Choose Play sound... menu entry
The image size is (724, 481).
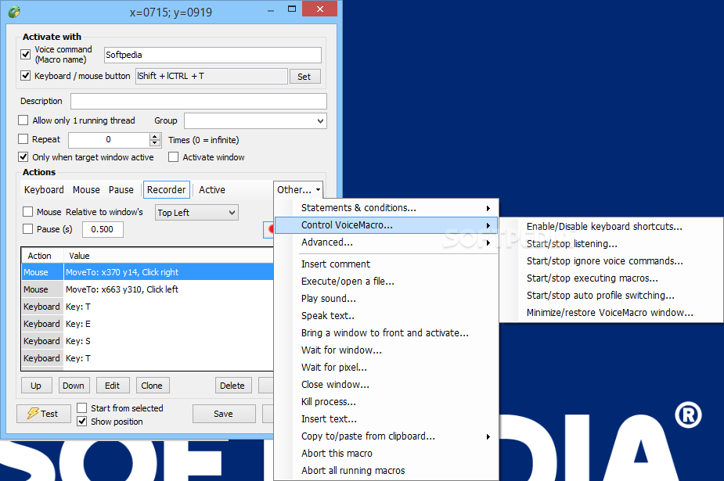coord(387,299)
